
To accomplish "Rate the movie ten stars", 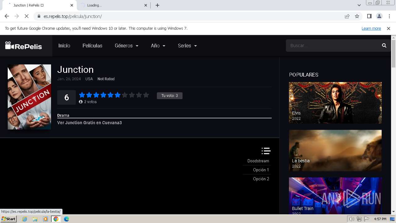I will 146,95.
